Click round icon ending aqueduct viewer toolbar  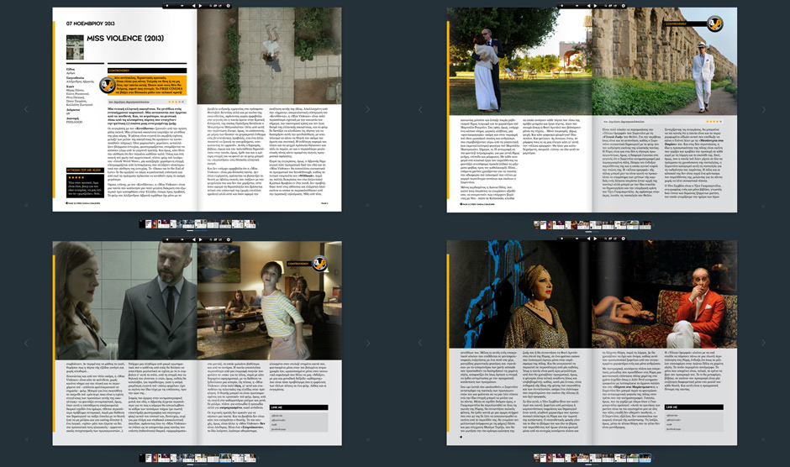624,6
